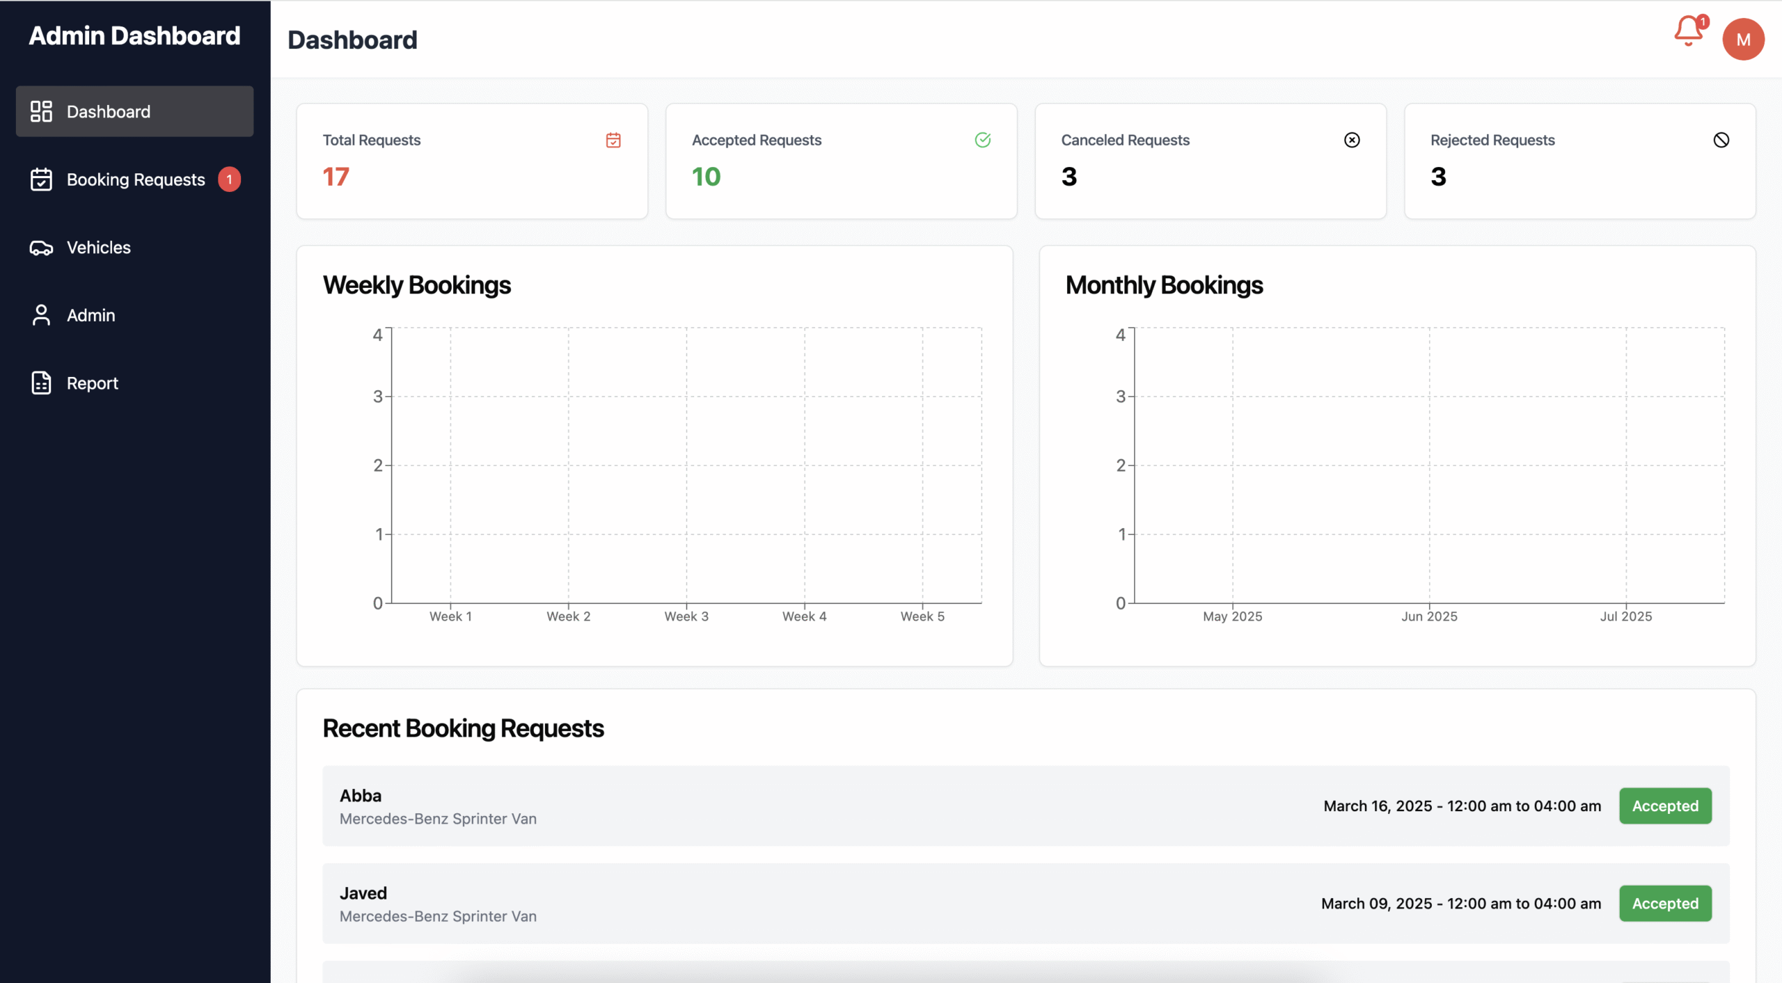Click the Report document icon in sidebar
Image resolution: width=1782 pixels, height=983 pixels.
coord(41,383)
